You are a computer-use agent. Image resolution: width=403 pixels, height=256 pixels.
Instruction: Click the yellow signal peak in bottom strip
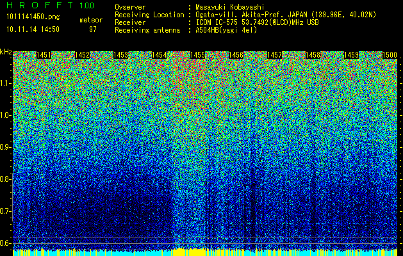pos(189,252)
